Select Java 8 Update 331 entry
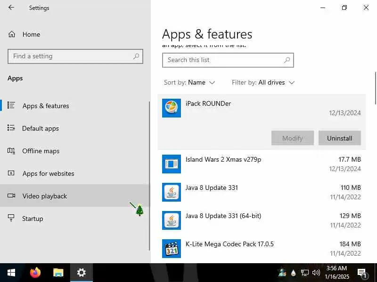 212,188
